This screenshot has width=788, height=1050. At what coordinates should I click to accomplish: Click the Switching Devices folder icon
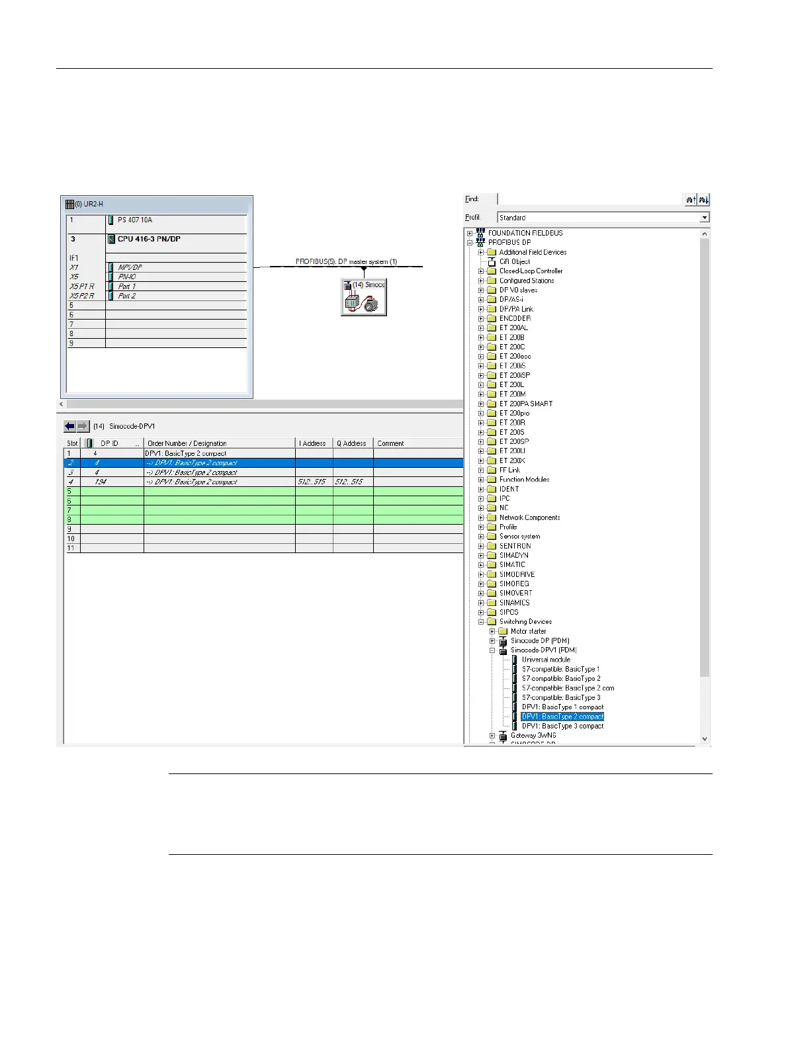pyautogui.click(x=492, y=622)
